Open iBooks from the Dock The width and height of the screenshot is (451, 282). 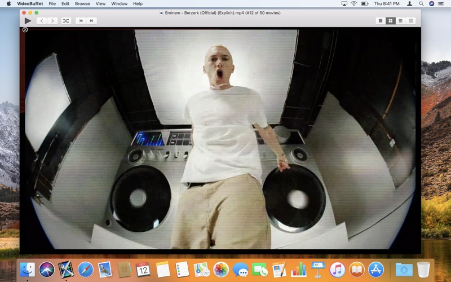pos(357,270)
